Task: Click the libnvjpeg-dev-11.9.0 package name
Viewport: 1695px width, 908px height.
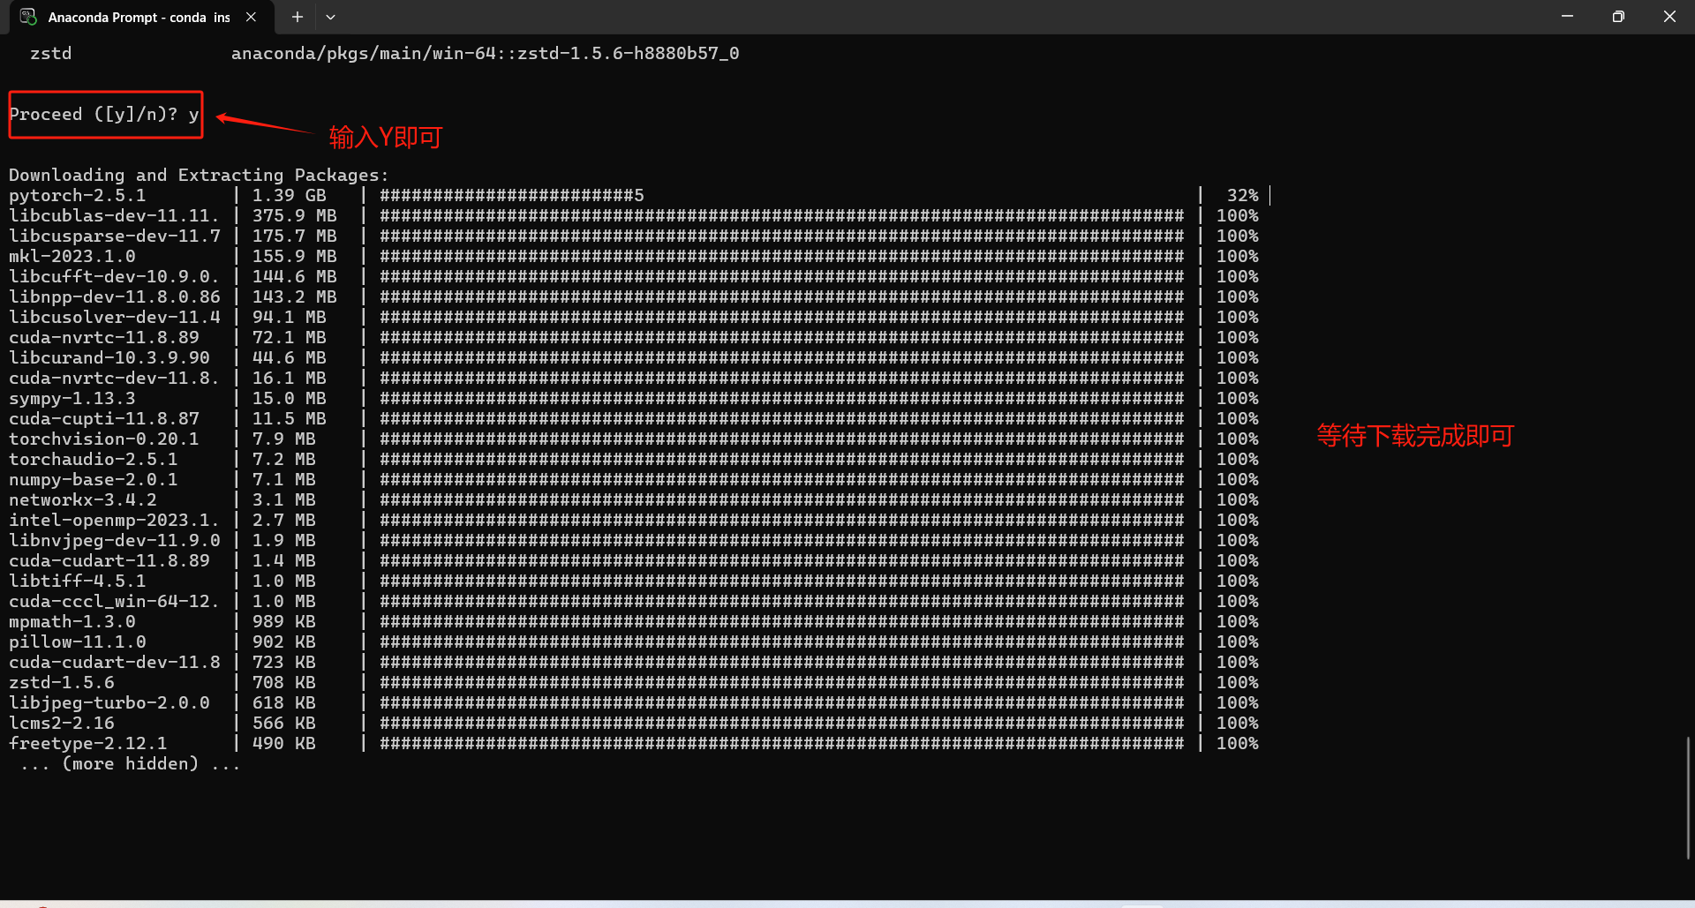Action: point(115,540)
